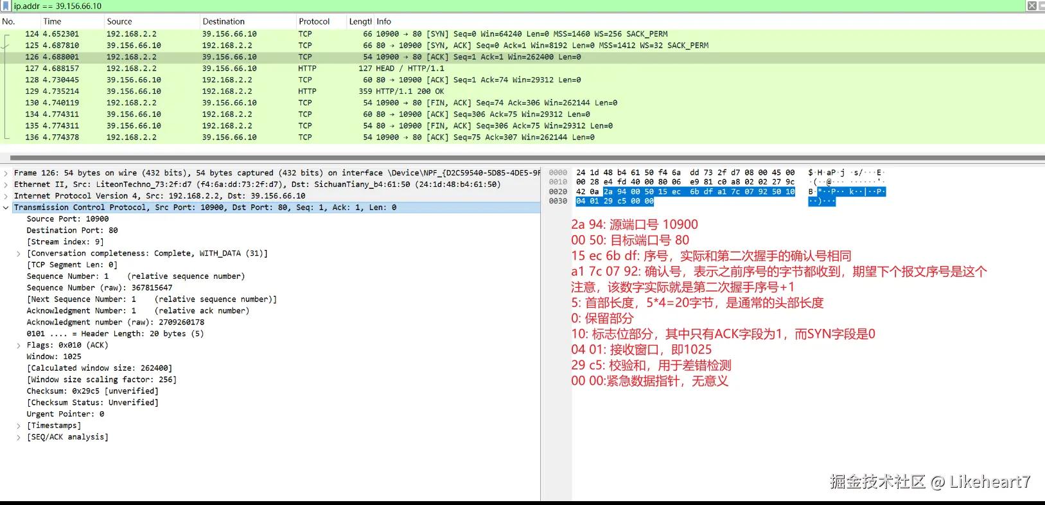Select packet 130, FIN, ACK Seq=74
Screen dimensions: 1045x505
522,103
